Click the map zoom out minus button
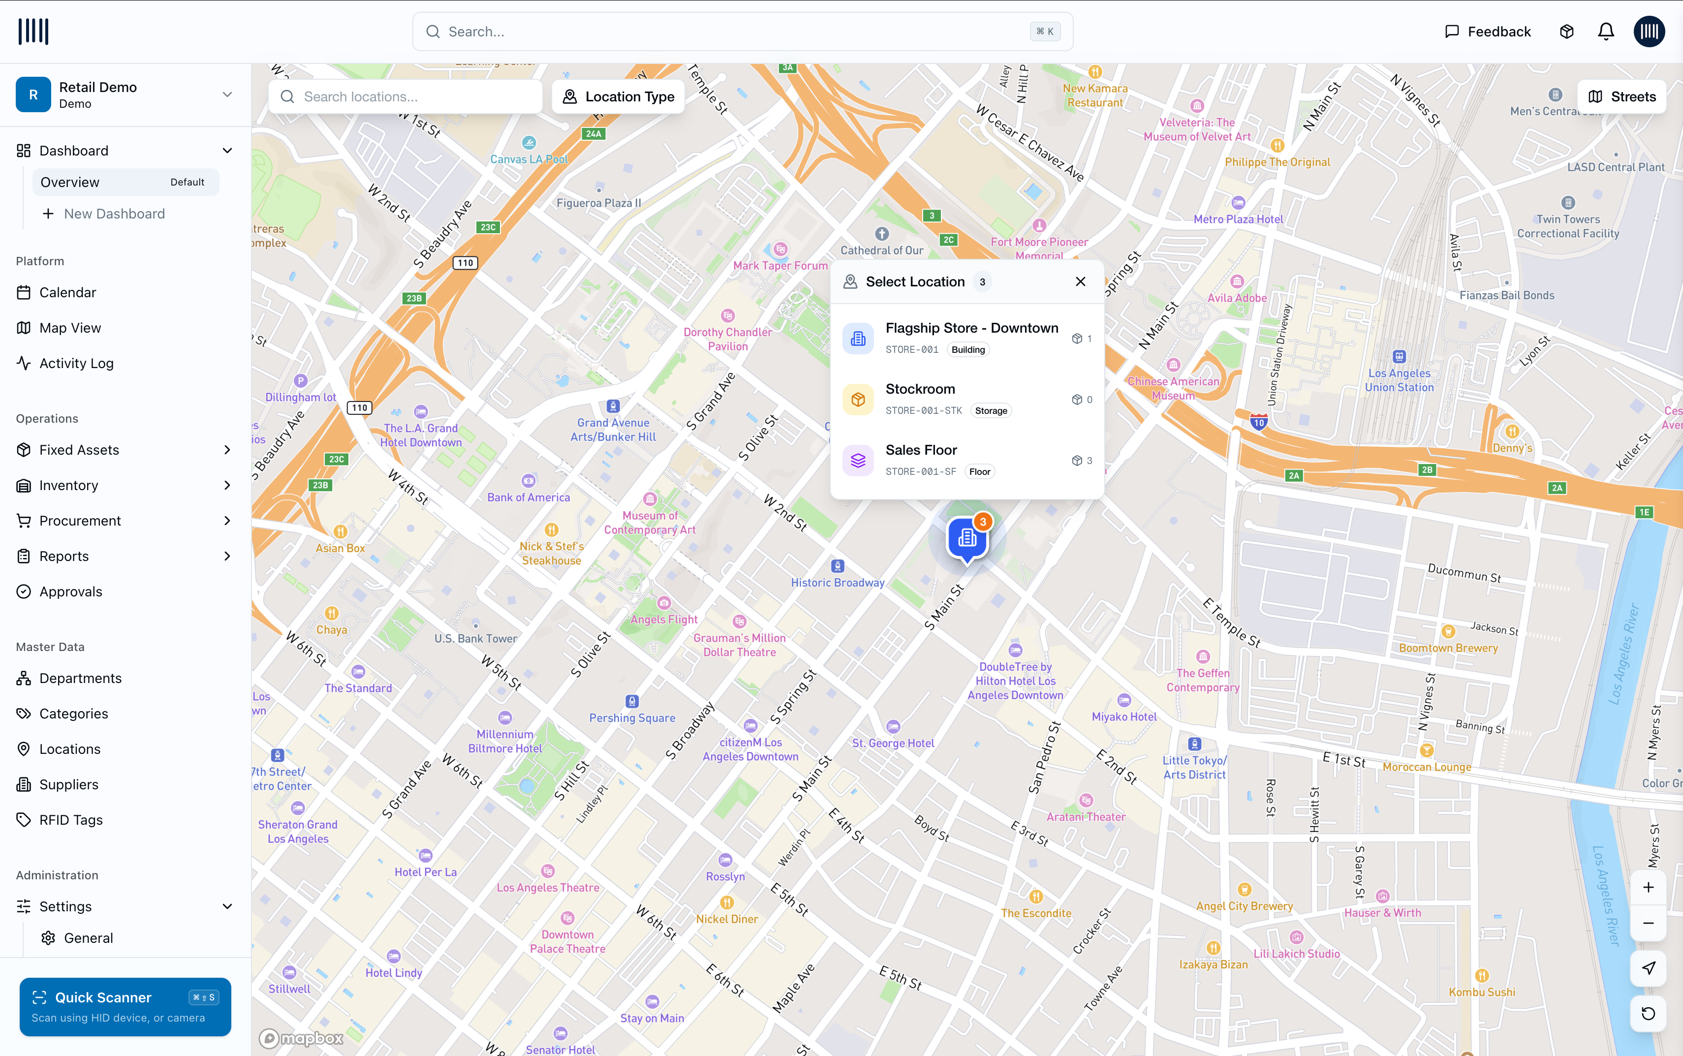Screen dimensions: 1683x1056 click(1648, 923)
